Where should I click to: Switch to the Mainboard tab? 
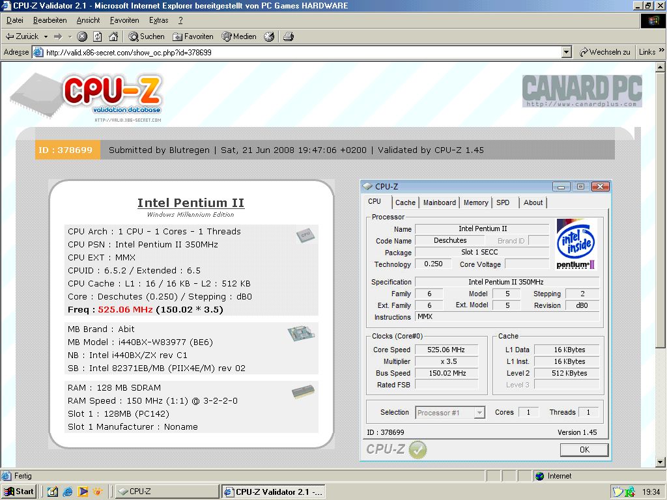point(440,203)
